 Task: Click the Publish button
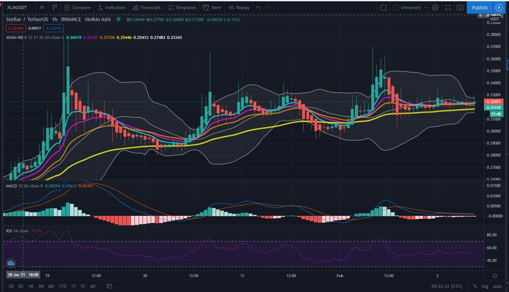click(x=479, y=8)
